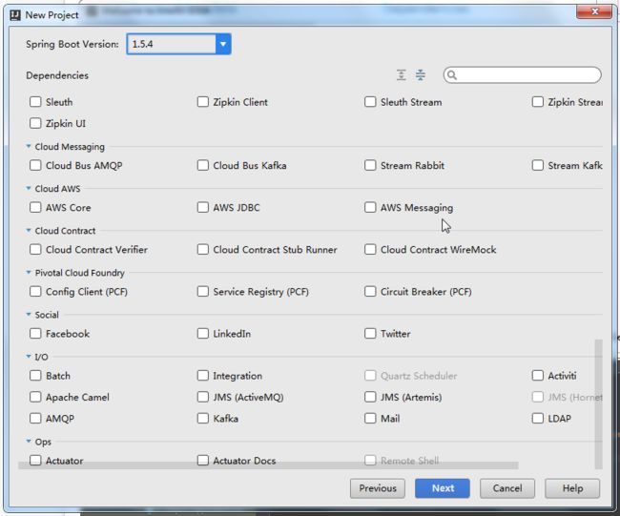Select the Zipkin UI dependency
This screenshot has width=620, height=516.
click(x=35, y=123)
